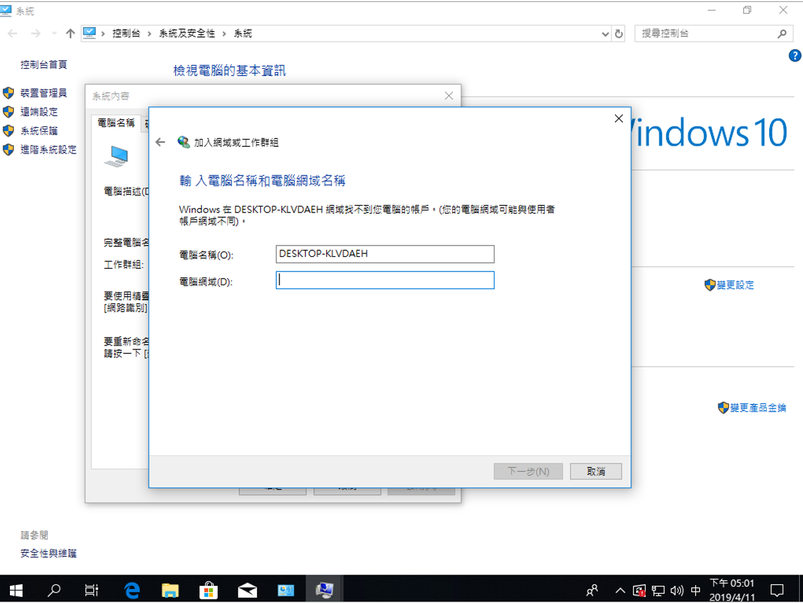Screen dimensions: 803x603
Task: Click the 取消 button in wizard
Action: click(x=596, y=471)
